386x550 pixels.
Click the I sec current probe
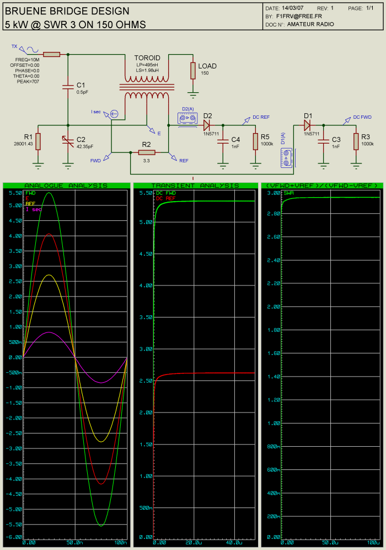point(114,114)
